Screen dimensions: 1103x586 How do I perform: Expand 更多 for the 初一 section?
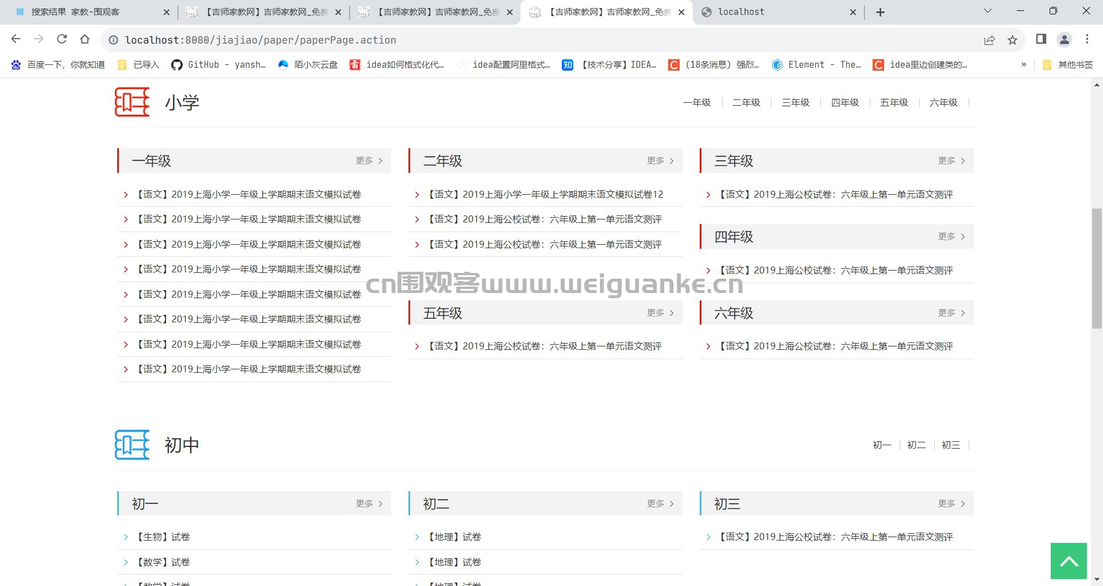pyautogui.click(x=369, y=503)
